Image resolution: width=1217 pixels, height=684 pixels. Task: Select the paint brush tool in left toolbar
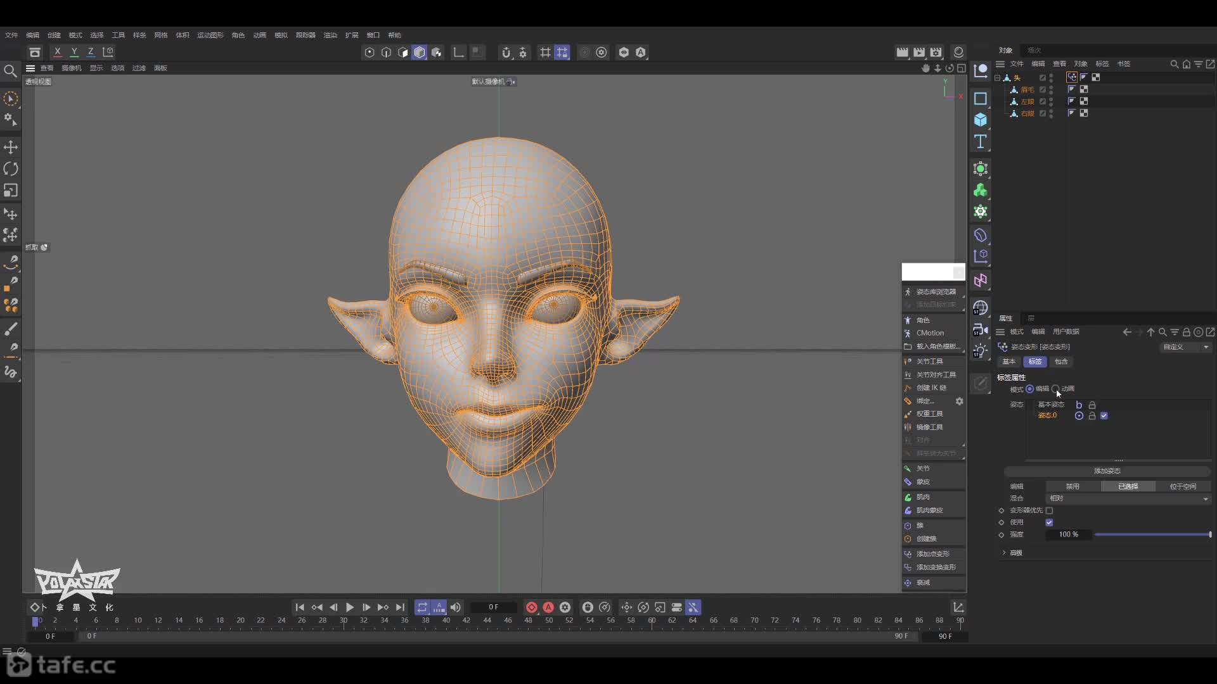pyautogui.click(x=11, y=329)
